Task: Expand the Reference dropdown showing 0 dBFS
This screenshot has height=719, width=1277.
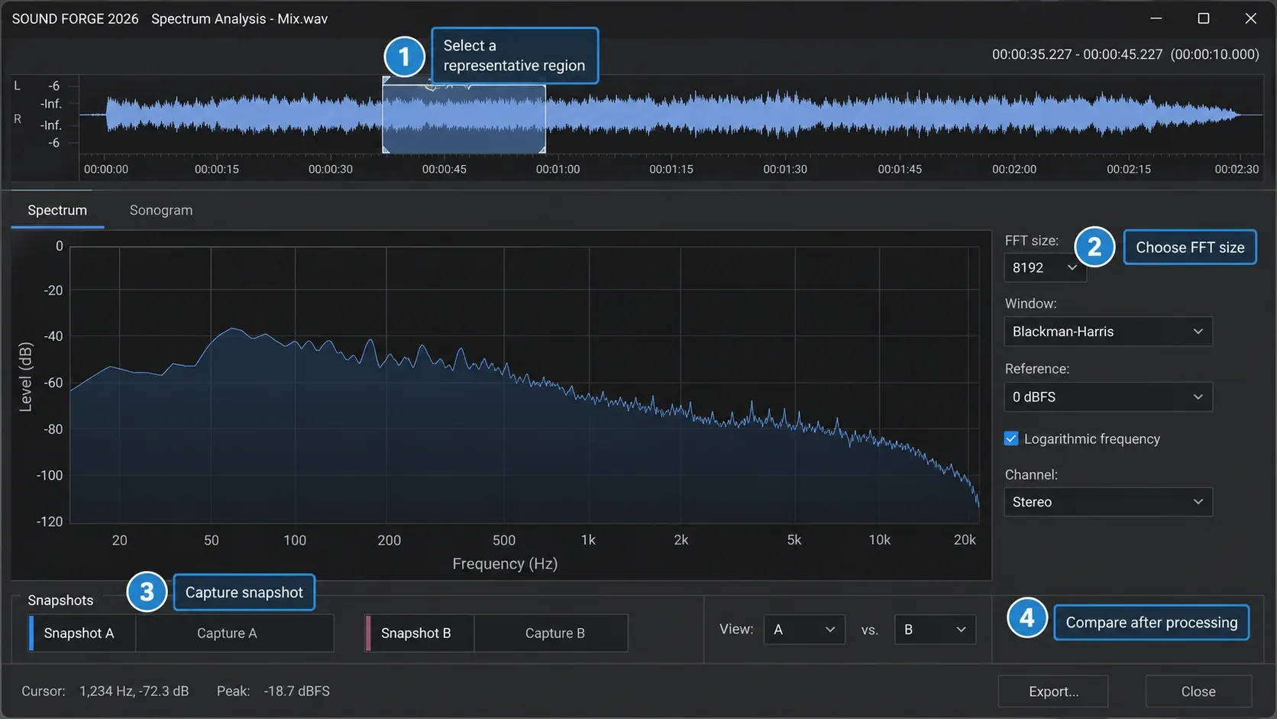Action: [1107, 397]
